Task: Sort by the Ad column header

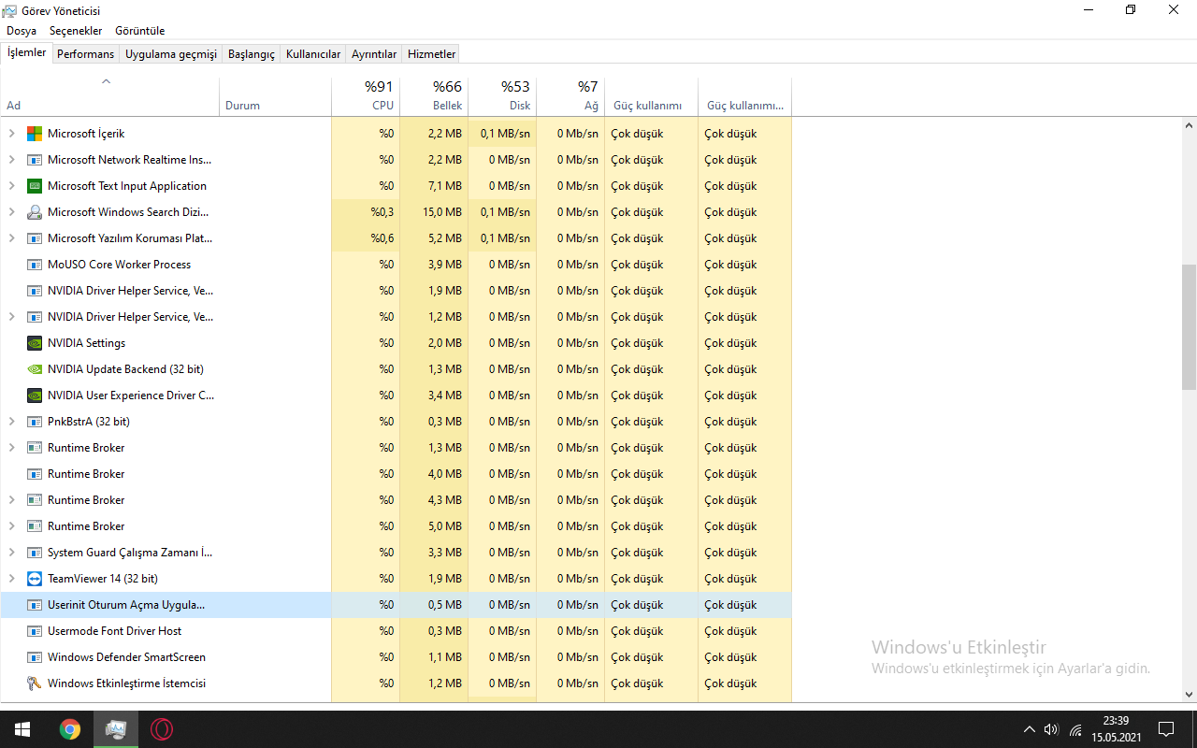Action: coord(109,95)
